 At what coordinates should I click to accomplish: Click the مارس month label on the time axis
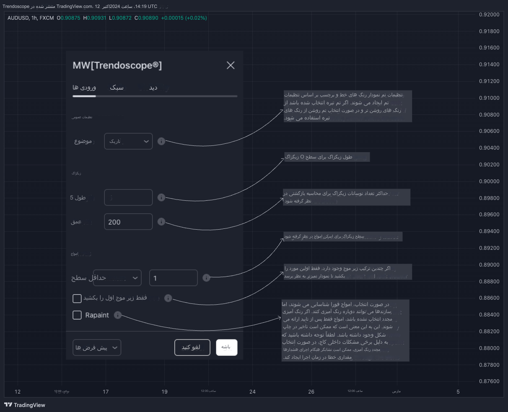397,391
